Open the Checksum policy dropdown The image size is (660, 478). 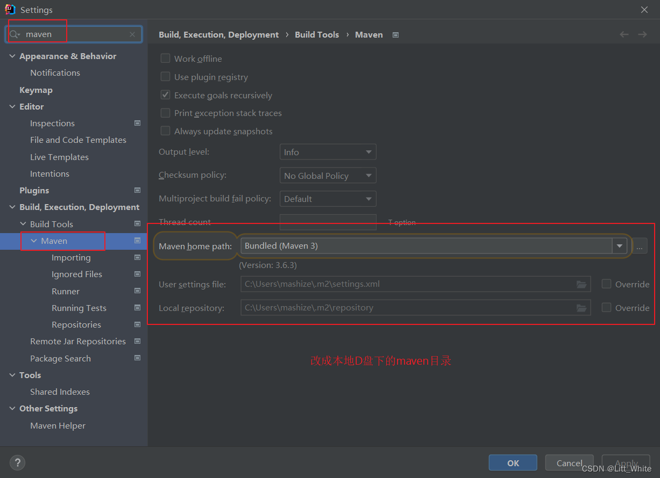[x=328, y=176]
